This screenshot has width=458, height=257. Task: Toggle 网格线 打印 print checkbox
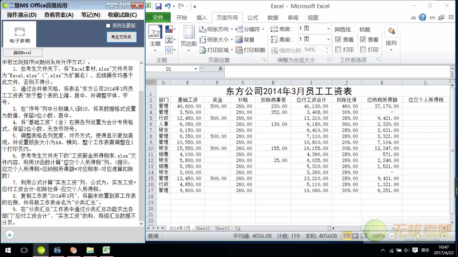tap(338, 50)
